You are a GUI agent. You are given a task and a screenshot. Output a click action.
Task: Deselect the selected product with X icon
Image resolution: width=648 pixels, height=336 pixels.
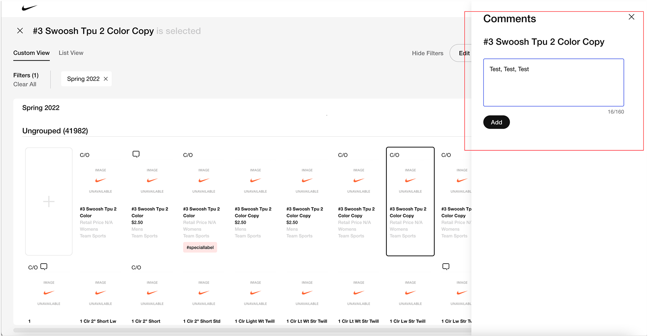click(x=20, y=31)
